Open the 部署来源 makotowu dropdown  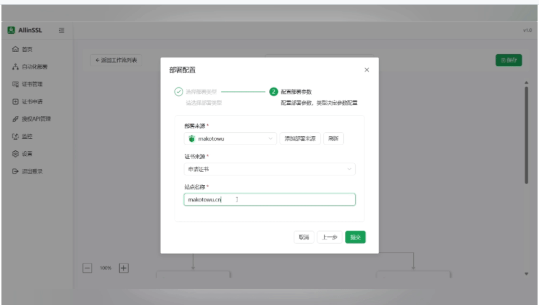230,138
